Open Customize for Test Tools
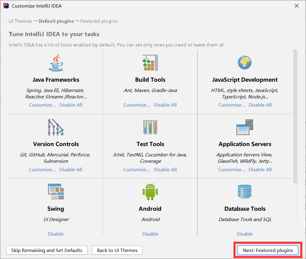Viewport: 306px width, 259px height. click(137, 170)
